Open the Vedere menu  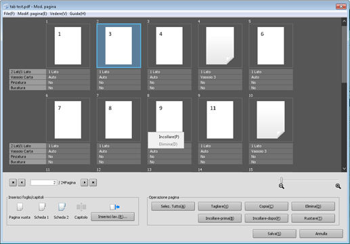point(58,14)
